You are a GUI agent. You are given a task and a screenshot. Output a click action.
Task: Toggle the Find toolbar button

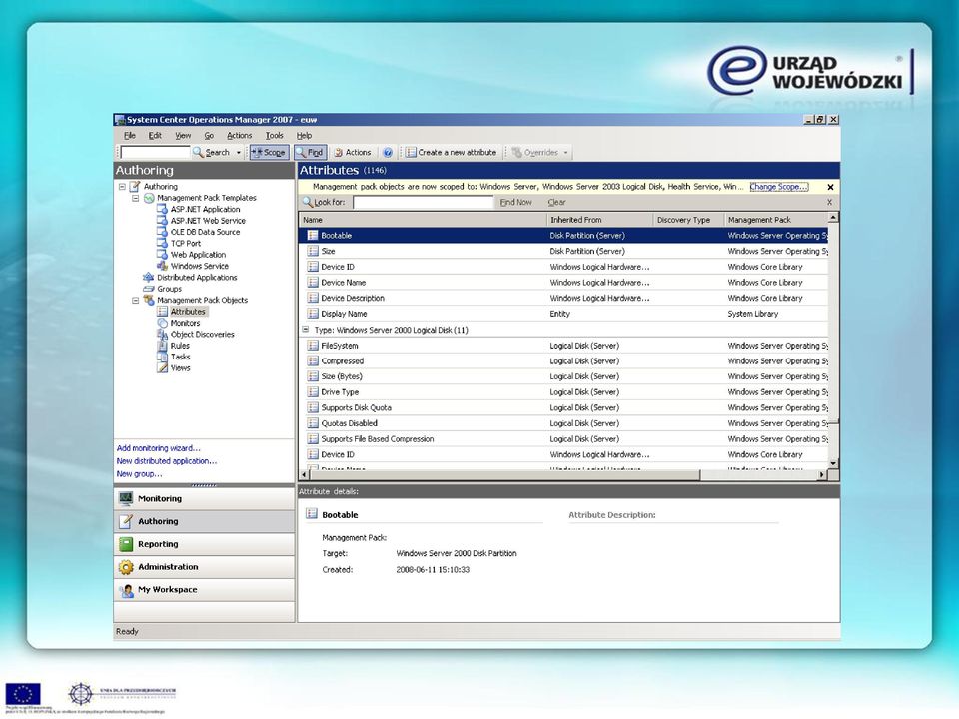310,152
